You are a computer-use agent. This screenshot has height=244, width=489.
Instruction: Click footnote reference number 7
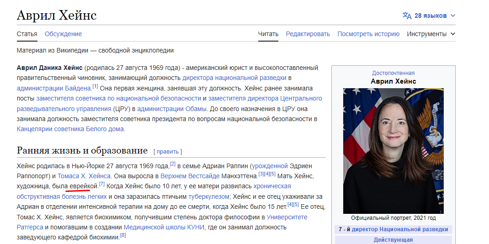(x=102, y=184)
